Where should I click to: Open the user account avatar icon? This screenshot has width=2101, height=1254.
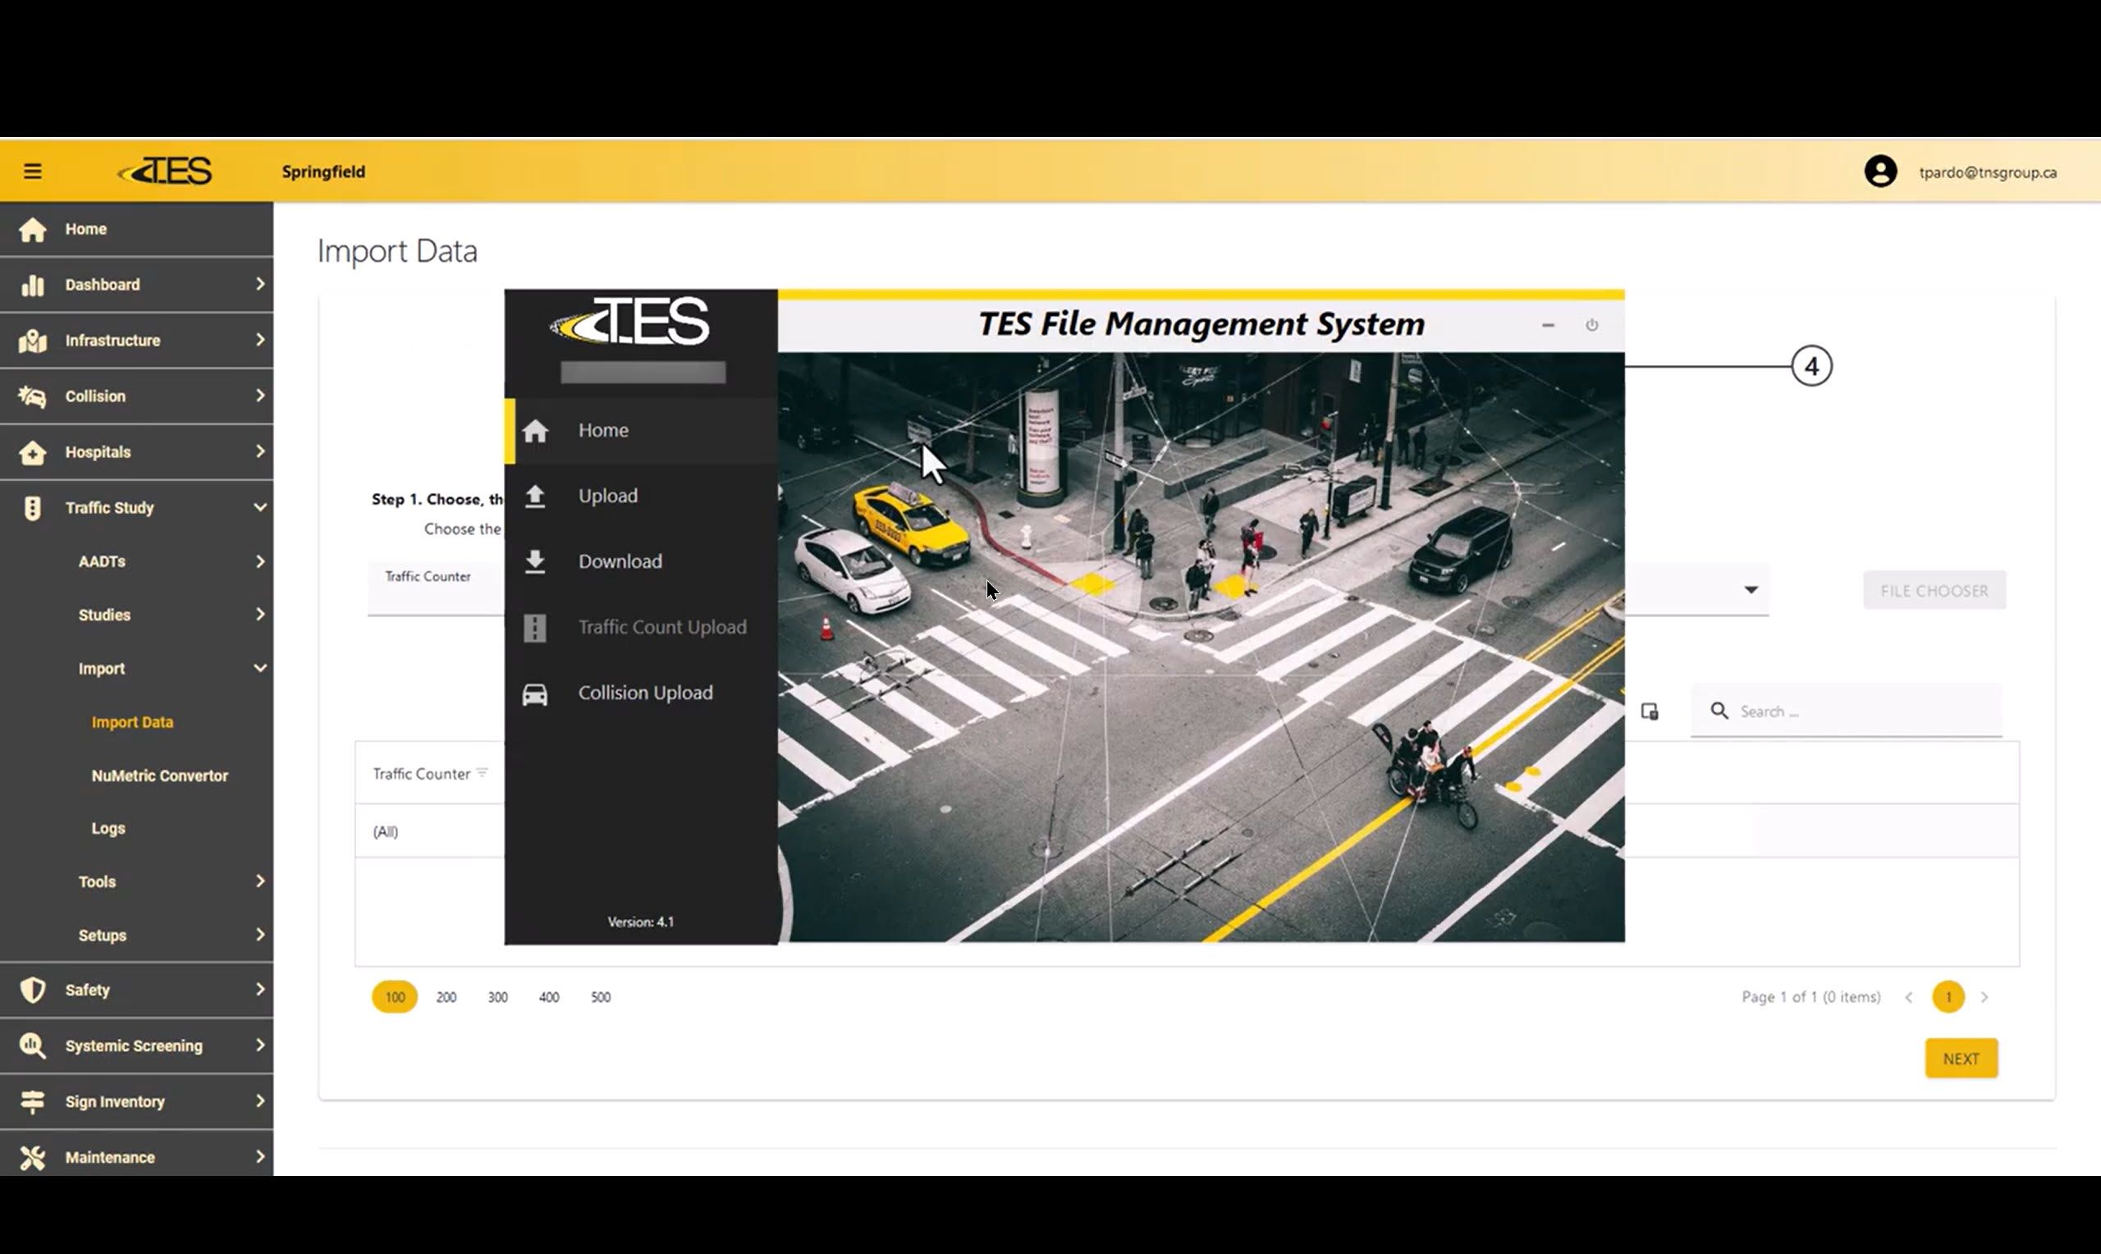pos(1879,172)
